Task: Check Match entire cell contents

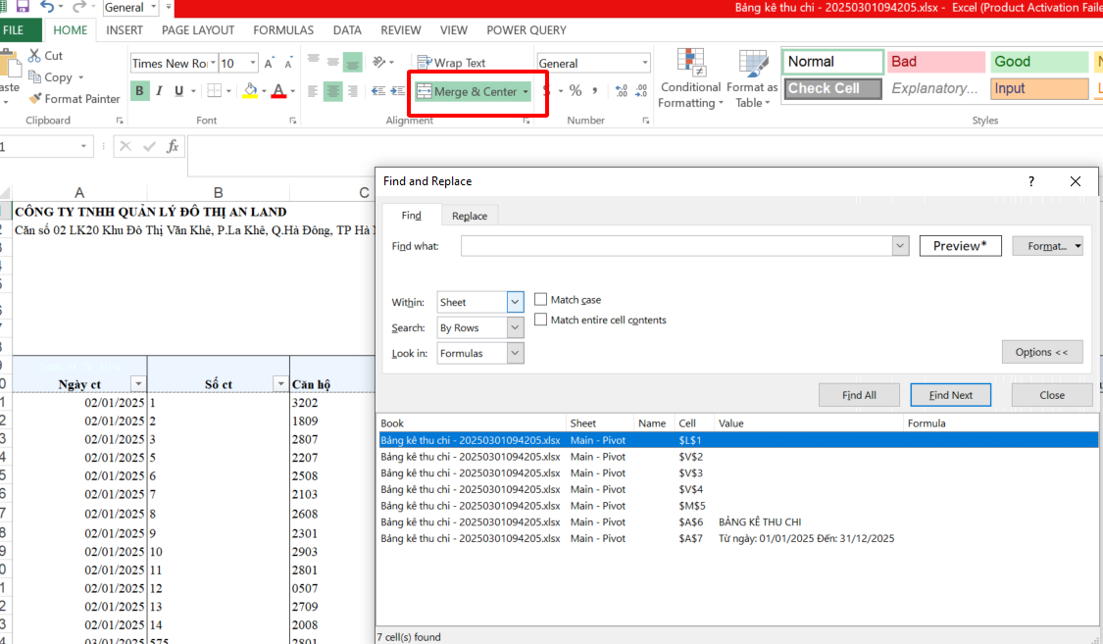Action: pos(541,320)
